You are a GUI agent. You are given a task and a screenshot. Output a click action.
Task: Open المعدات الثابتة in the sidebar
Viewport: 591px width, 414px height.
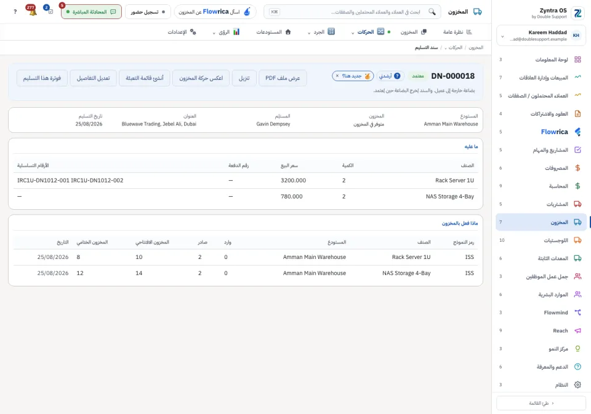tap(541, 258)
